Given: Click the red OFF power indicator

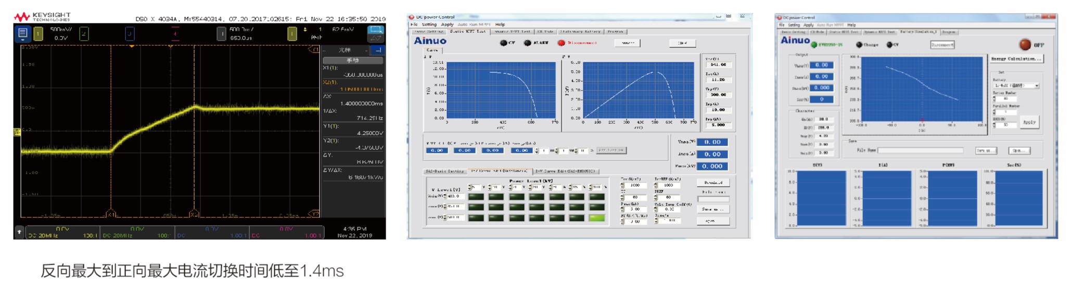Looking at the screenshot, I should click(x=1025, y=45).
